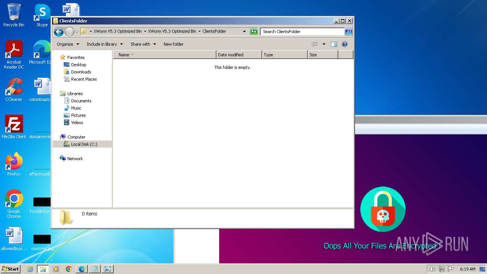This screenshot has width=487, height=274.
Task: Open Internet Explorer from the taskbar
Action: tap(30, 269)
